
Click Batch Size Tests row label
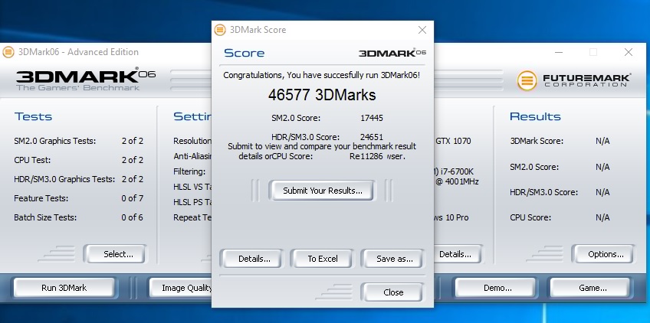click(x=45, y=217)
